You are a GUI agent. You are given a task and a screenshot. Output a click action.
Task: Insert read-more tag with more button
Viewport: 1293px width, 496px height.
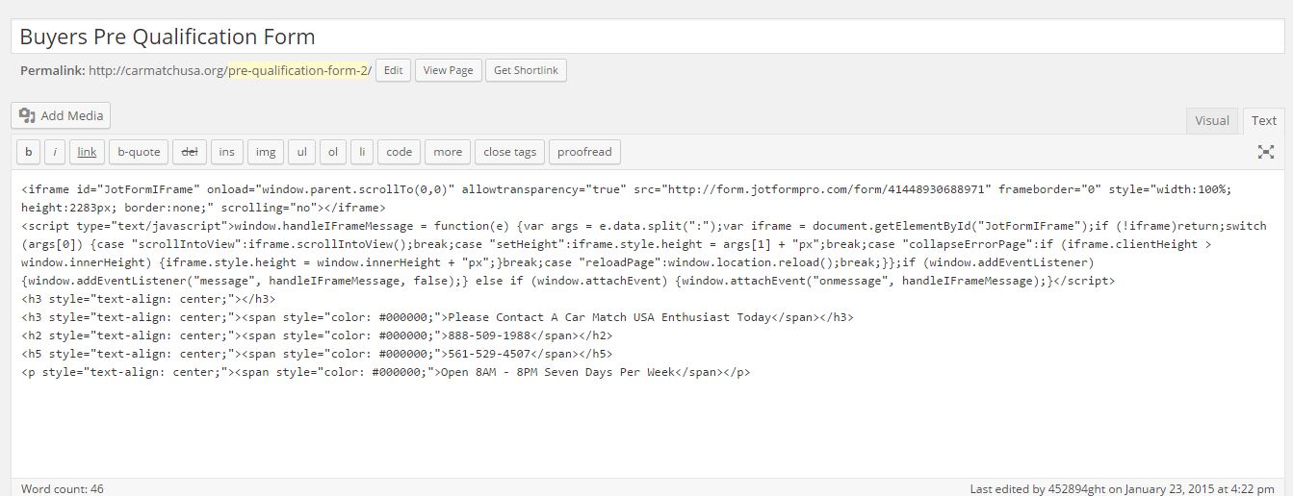point(448,152)
